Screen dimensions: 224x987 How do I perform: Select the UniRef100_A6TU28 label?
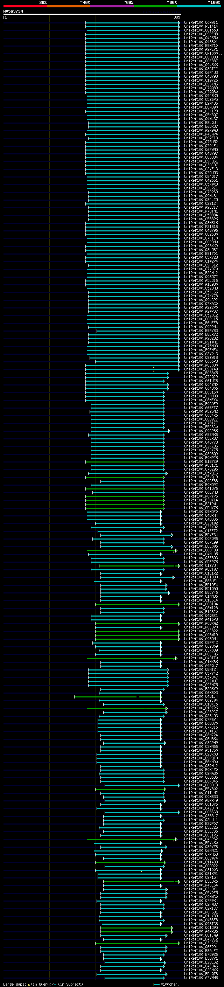pos(201,381)
